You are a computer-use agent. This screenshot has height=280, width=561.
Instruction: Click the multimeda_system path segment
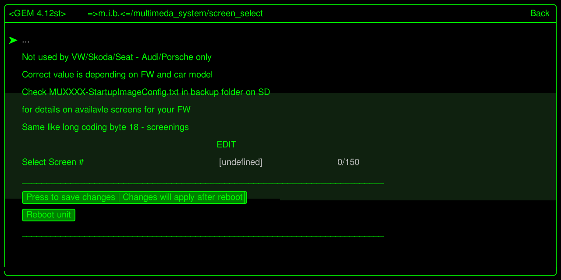click(x=169, y=14)
